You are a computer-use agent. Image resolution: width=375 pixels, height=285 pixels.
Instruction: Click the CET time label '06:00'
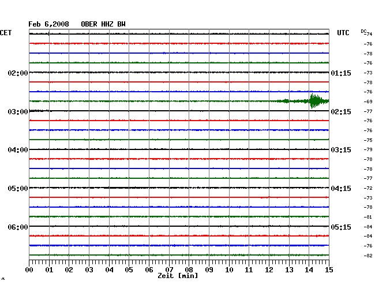click(x=18, y=227)
